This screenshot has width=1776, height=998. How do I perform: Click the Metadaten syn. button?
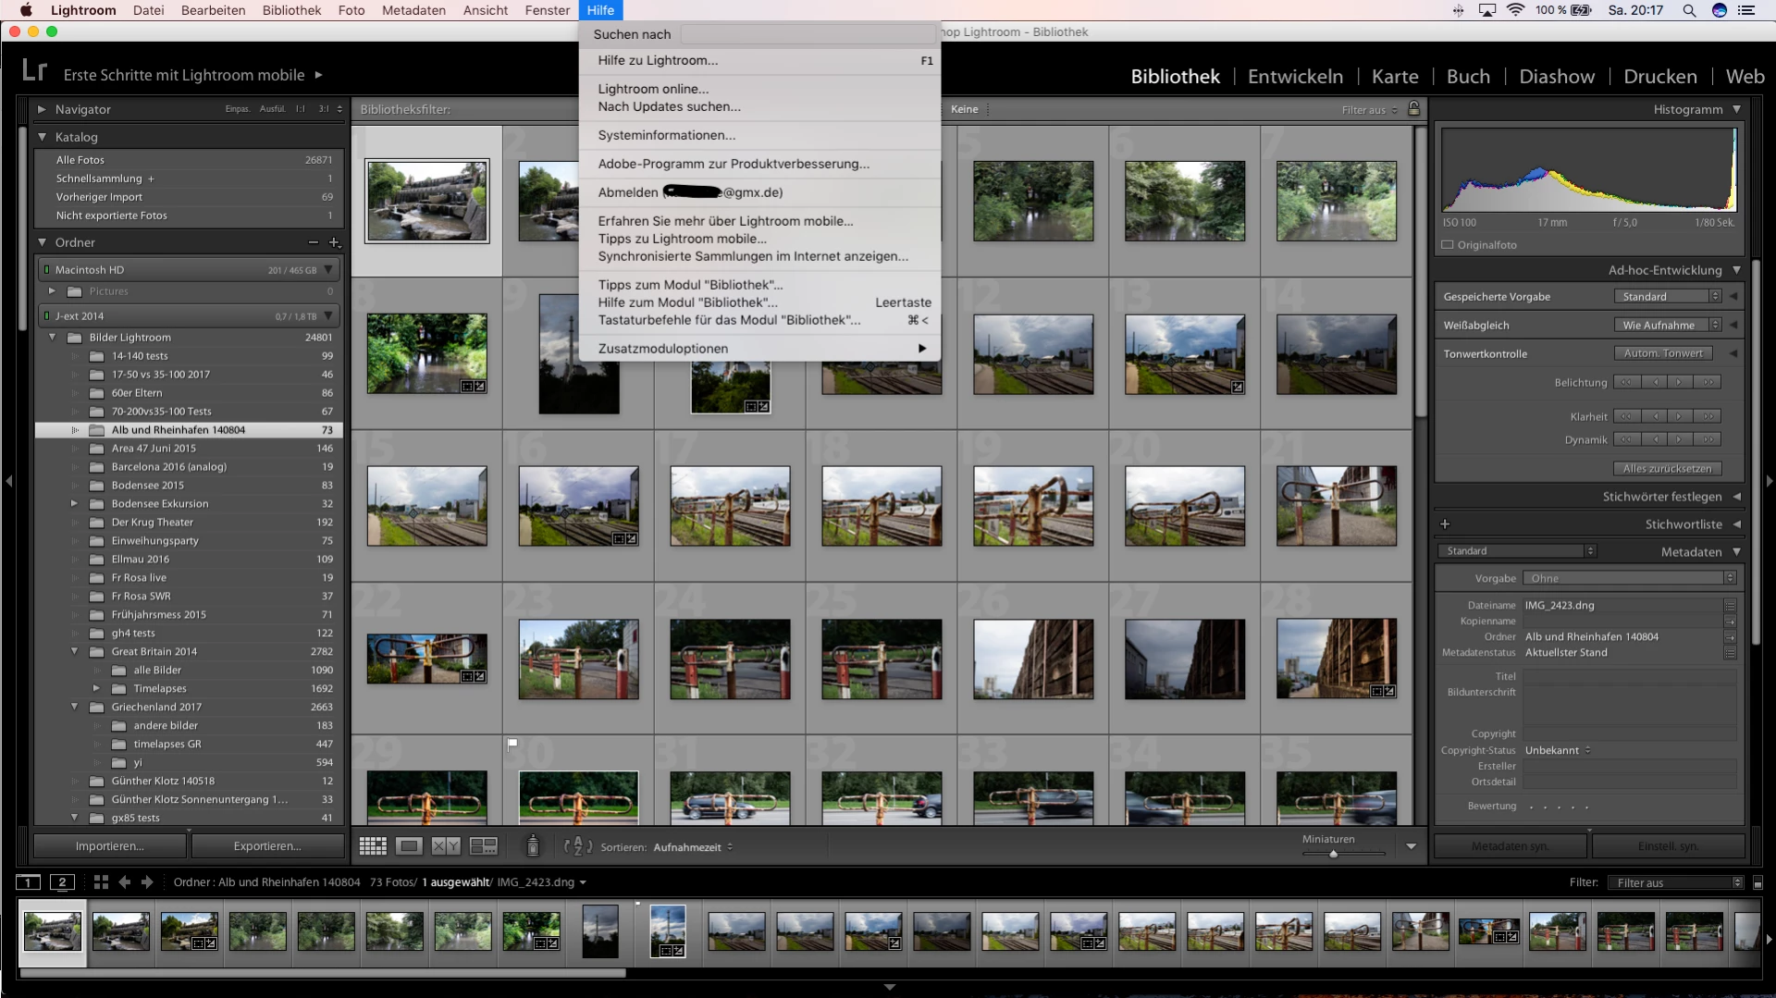tap(1511, 846)
